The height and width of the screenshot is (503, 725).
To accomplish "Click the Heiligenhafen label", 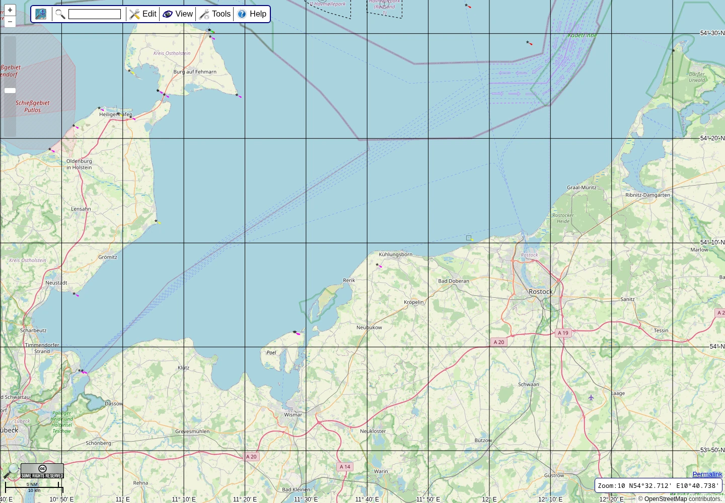I will 116,115.
